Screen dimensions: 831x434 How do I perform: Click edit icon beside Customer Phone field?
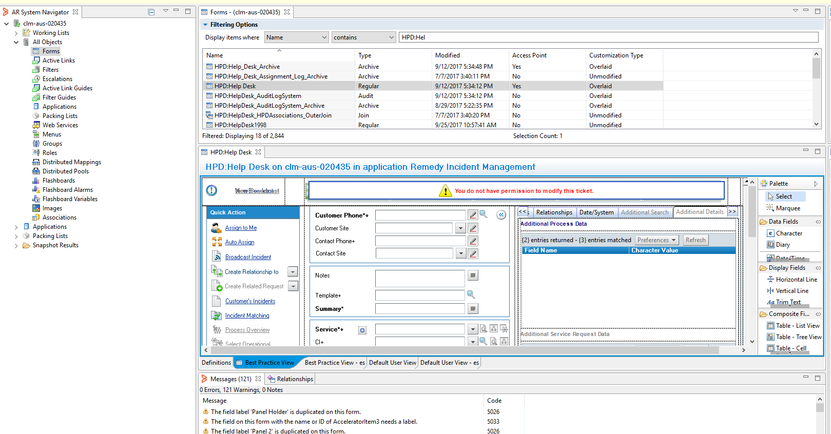click(473, 215)
